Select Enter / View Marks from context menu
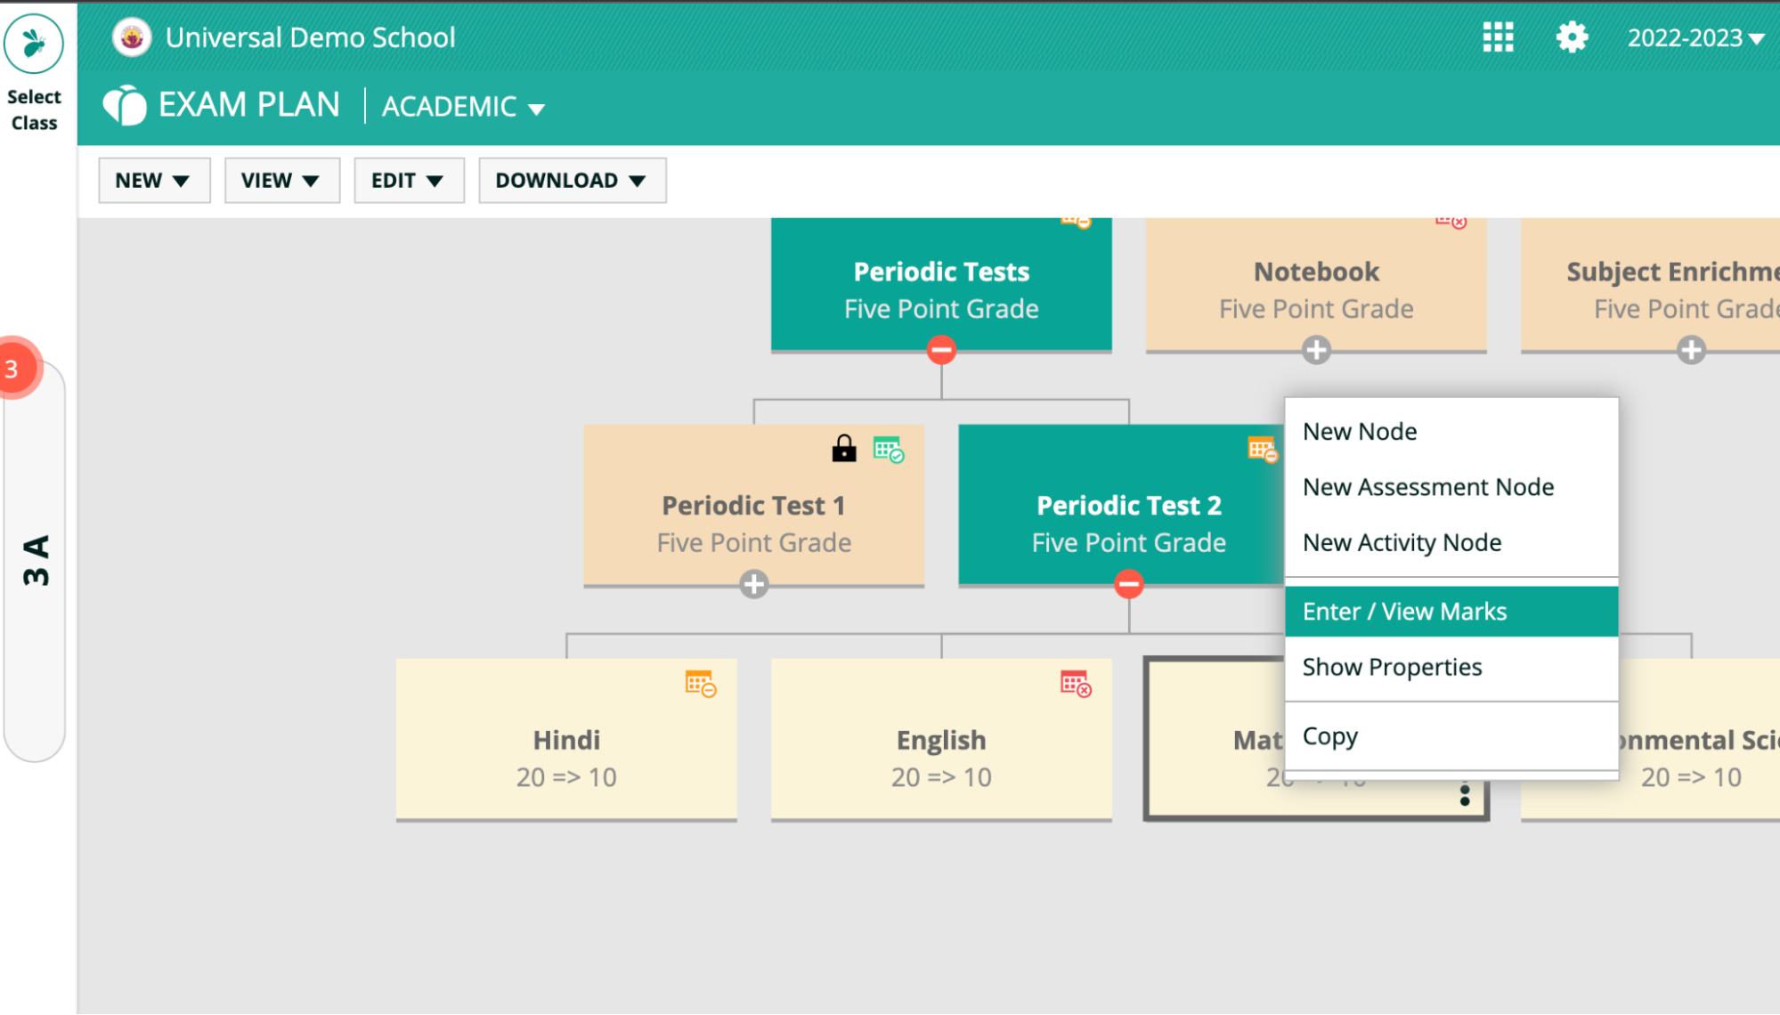This screenshot has width=1780, height=1015. coord(1405,609)
